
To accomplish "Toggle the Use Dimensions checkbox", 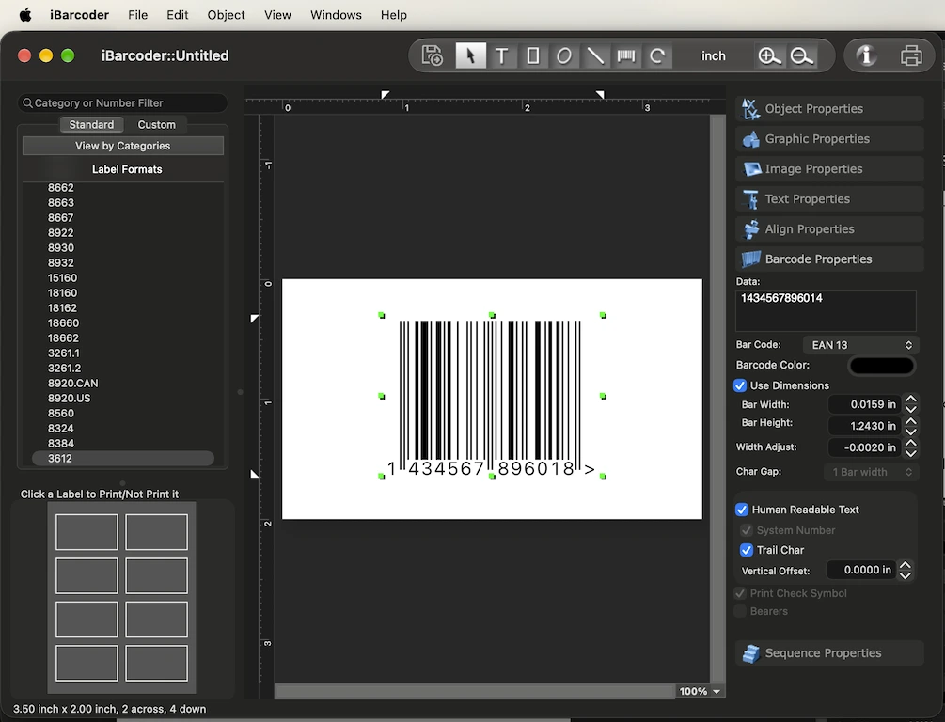I will tap(740, 385).
